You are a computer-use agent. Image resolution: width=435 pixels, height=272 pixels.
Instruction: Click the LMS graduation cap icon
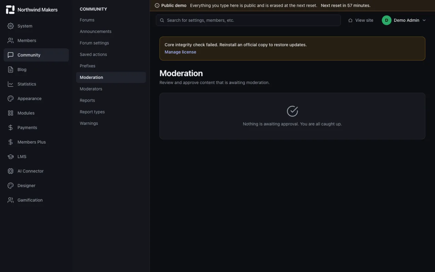point(11,156)
